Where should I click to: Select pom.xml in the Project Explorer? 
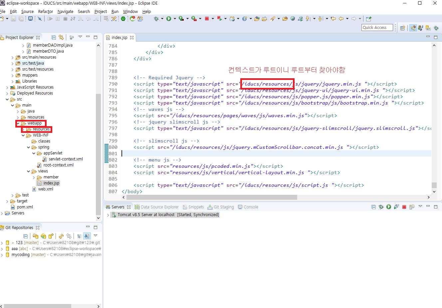point(22,207)
